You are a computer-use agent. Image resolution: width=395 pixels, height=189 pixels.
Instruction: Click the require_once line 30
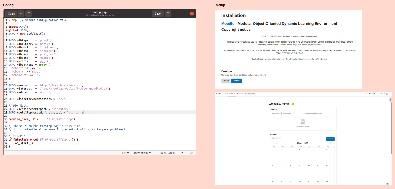click(x=43, y=119)
